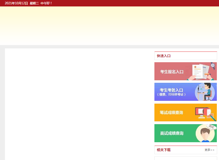Select the 快速入口 section header
This screenshot has width=219, height=160.
click(x=164, y=56)
